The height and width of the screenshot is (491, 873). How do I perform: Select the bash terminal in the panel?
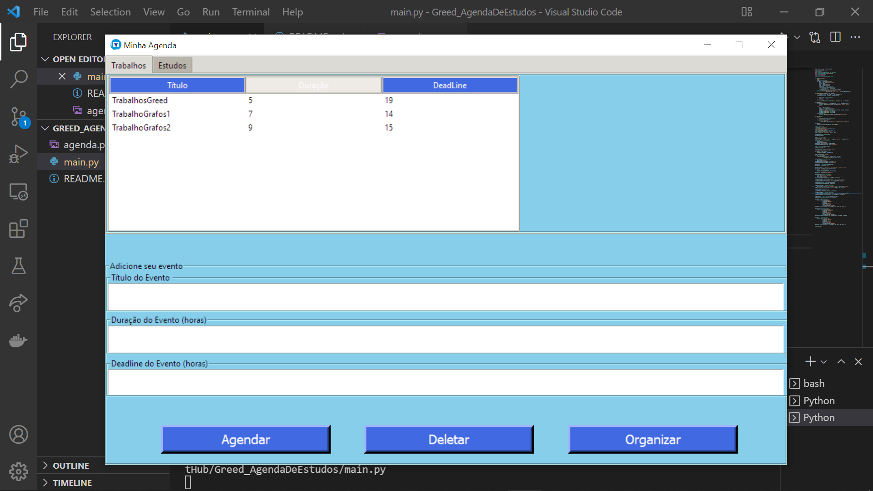(x=814, y=383)
